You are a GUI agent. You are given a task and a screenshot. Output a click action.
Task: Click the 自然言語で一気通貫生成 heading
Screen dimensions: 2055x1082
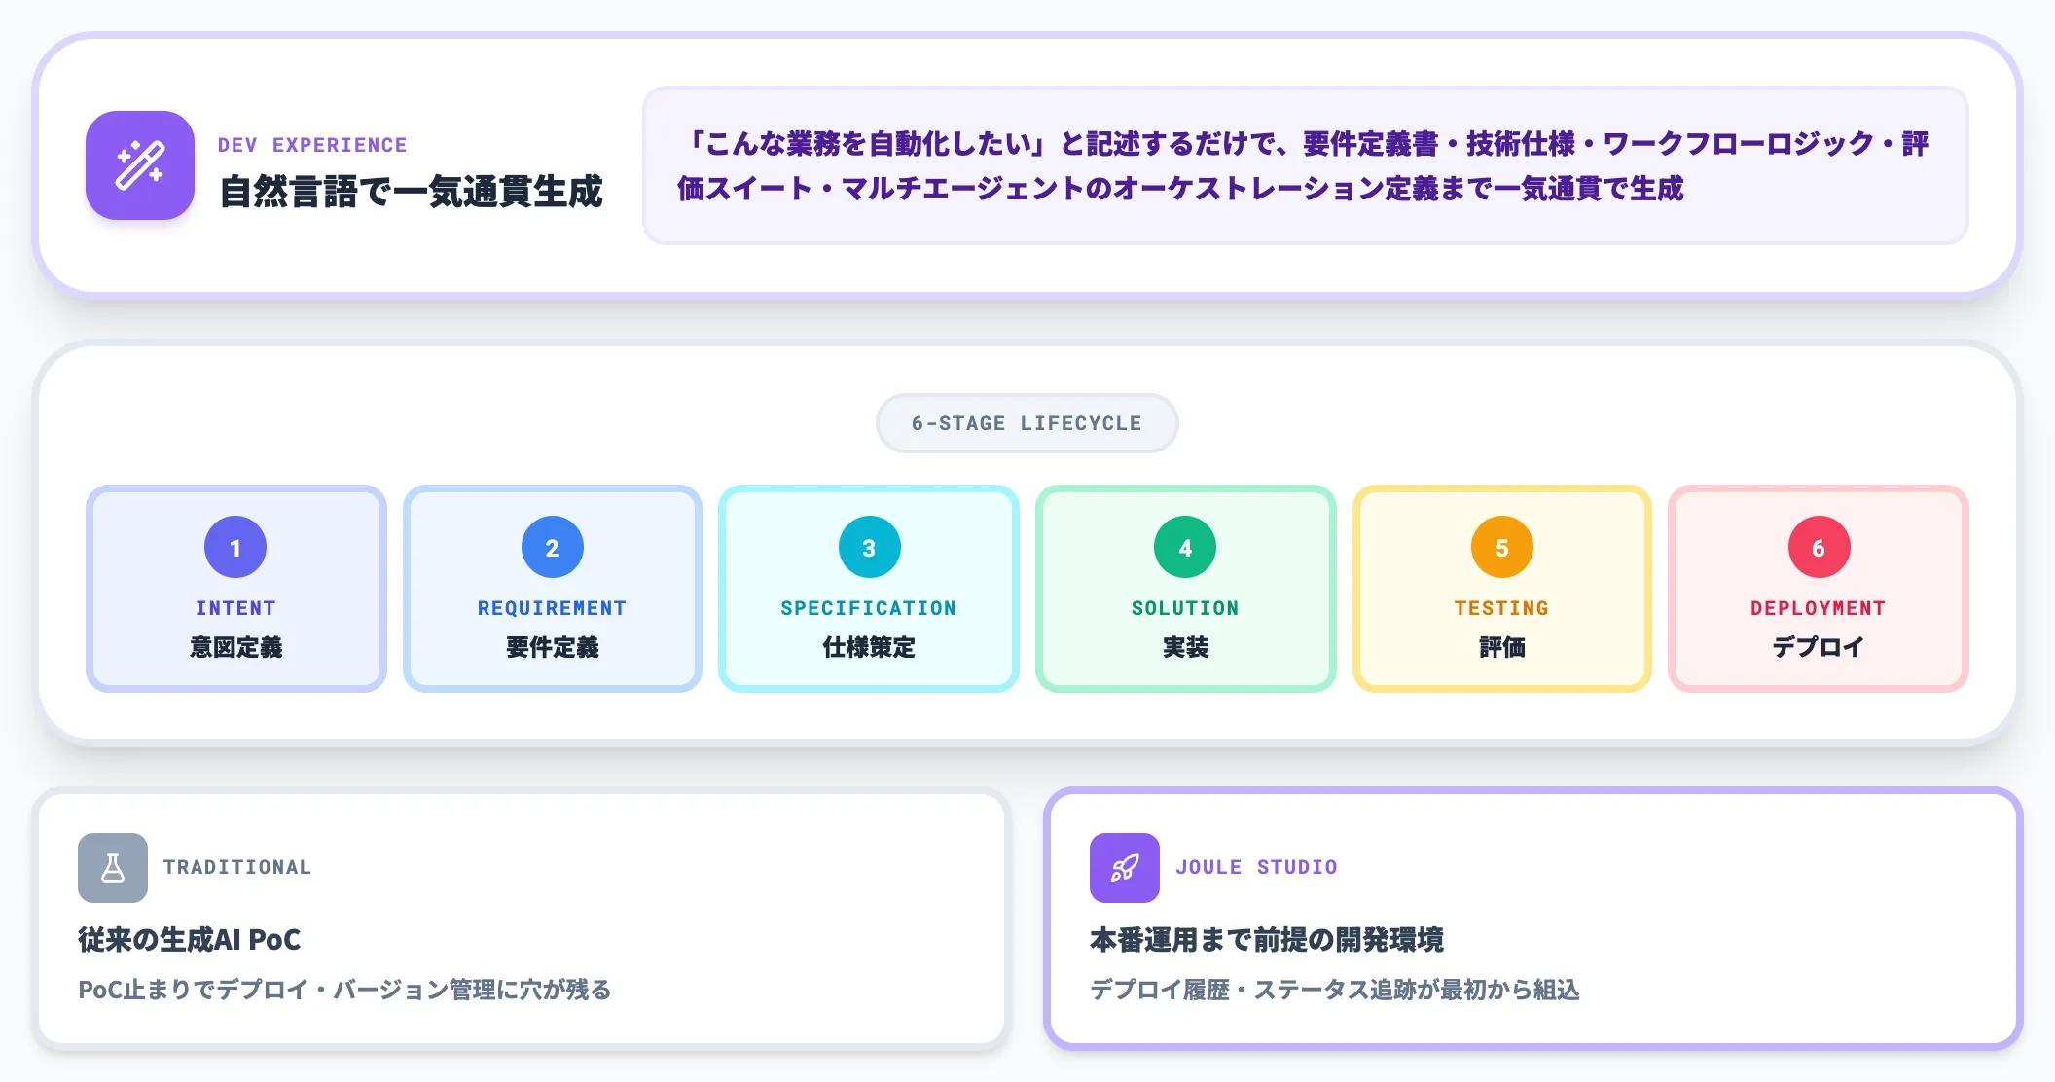tap(411, 192)
